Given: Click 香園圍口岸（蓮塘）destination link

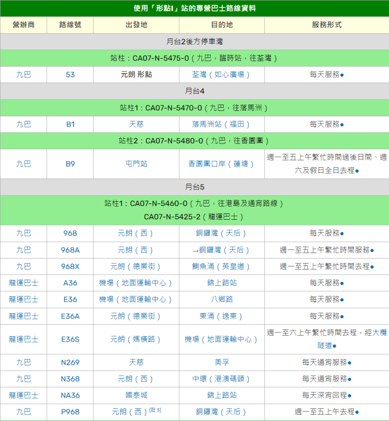Looking at the screenshot, I should [221, 164].
